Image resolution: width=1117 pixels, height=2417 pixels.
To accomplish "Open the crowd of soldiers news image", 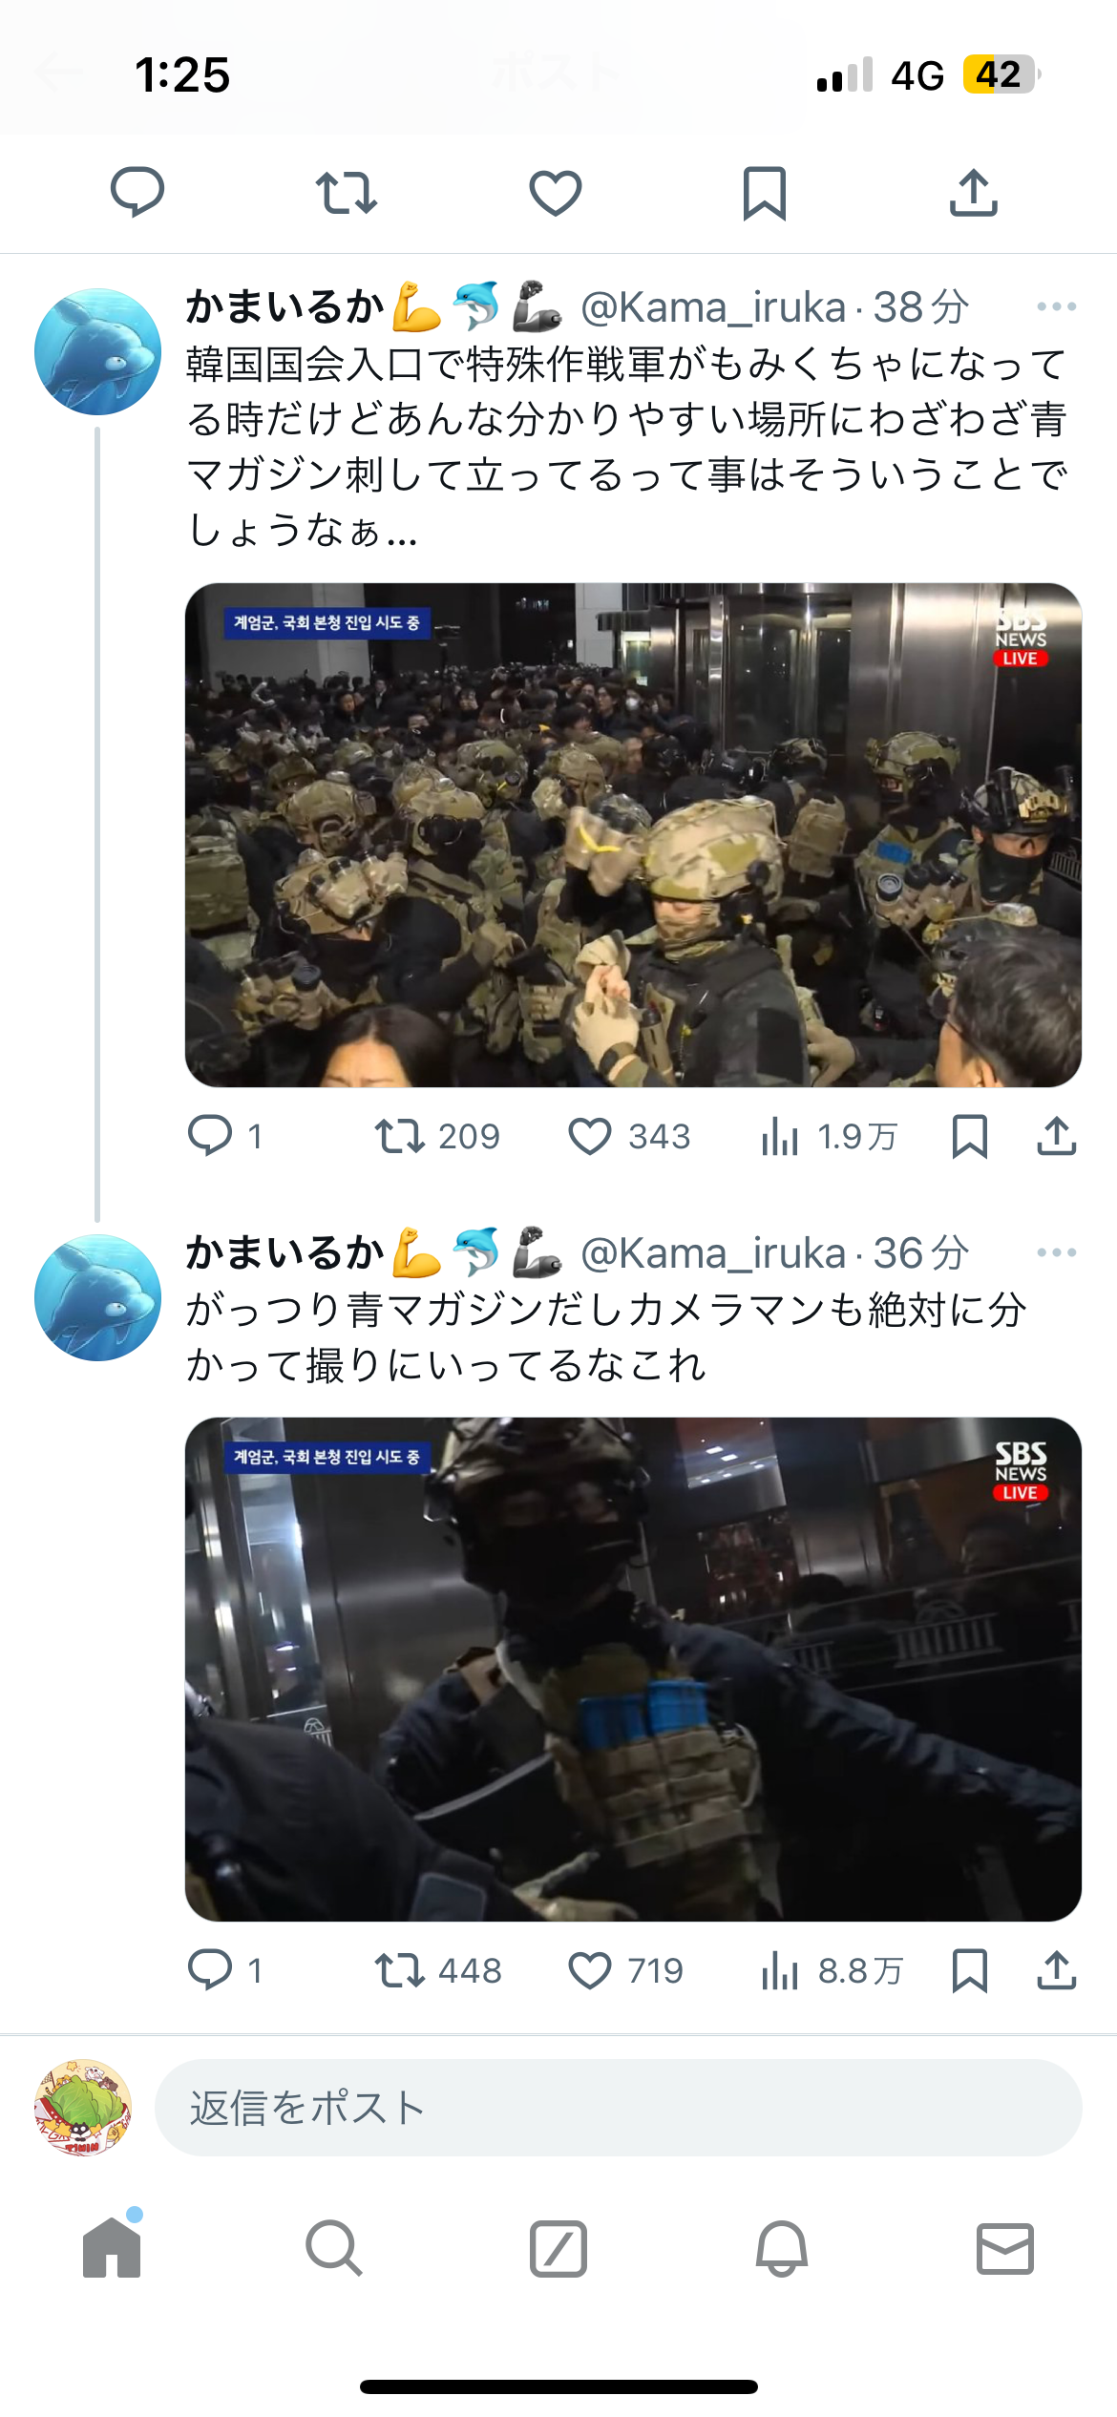I will (x=633, y=835).
